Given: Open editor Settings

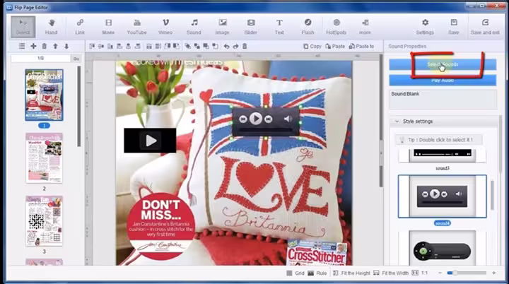Looking at the screenshot, I should pos(425,27).
